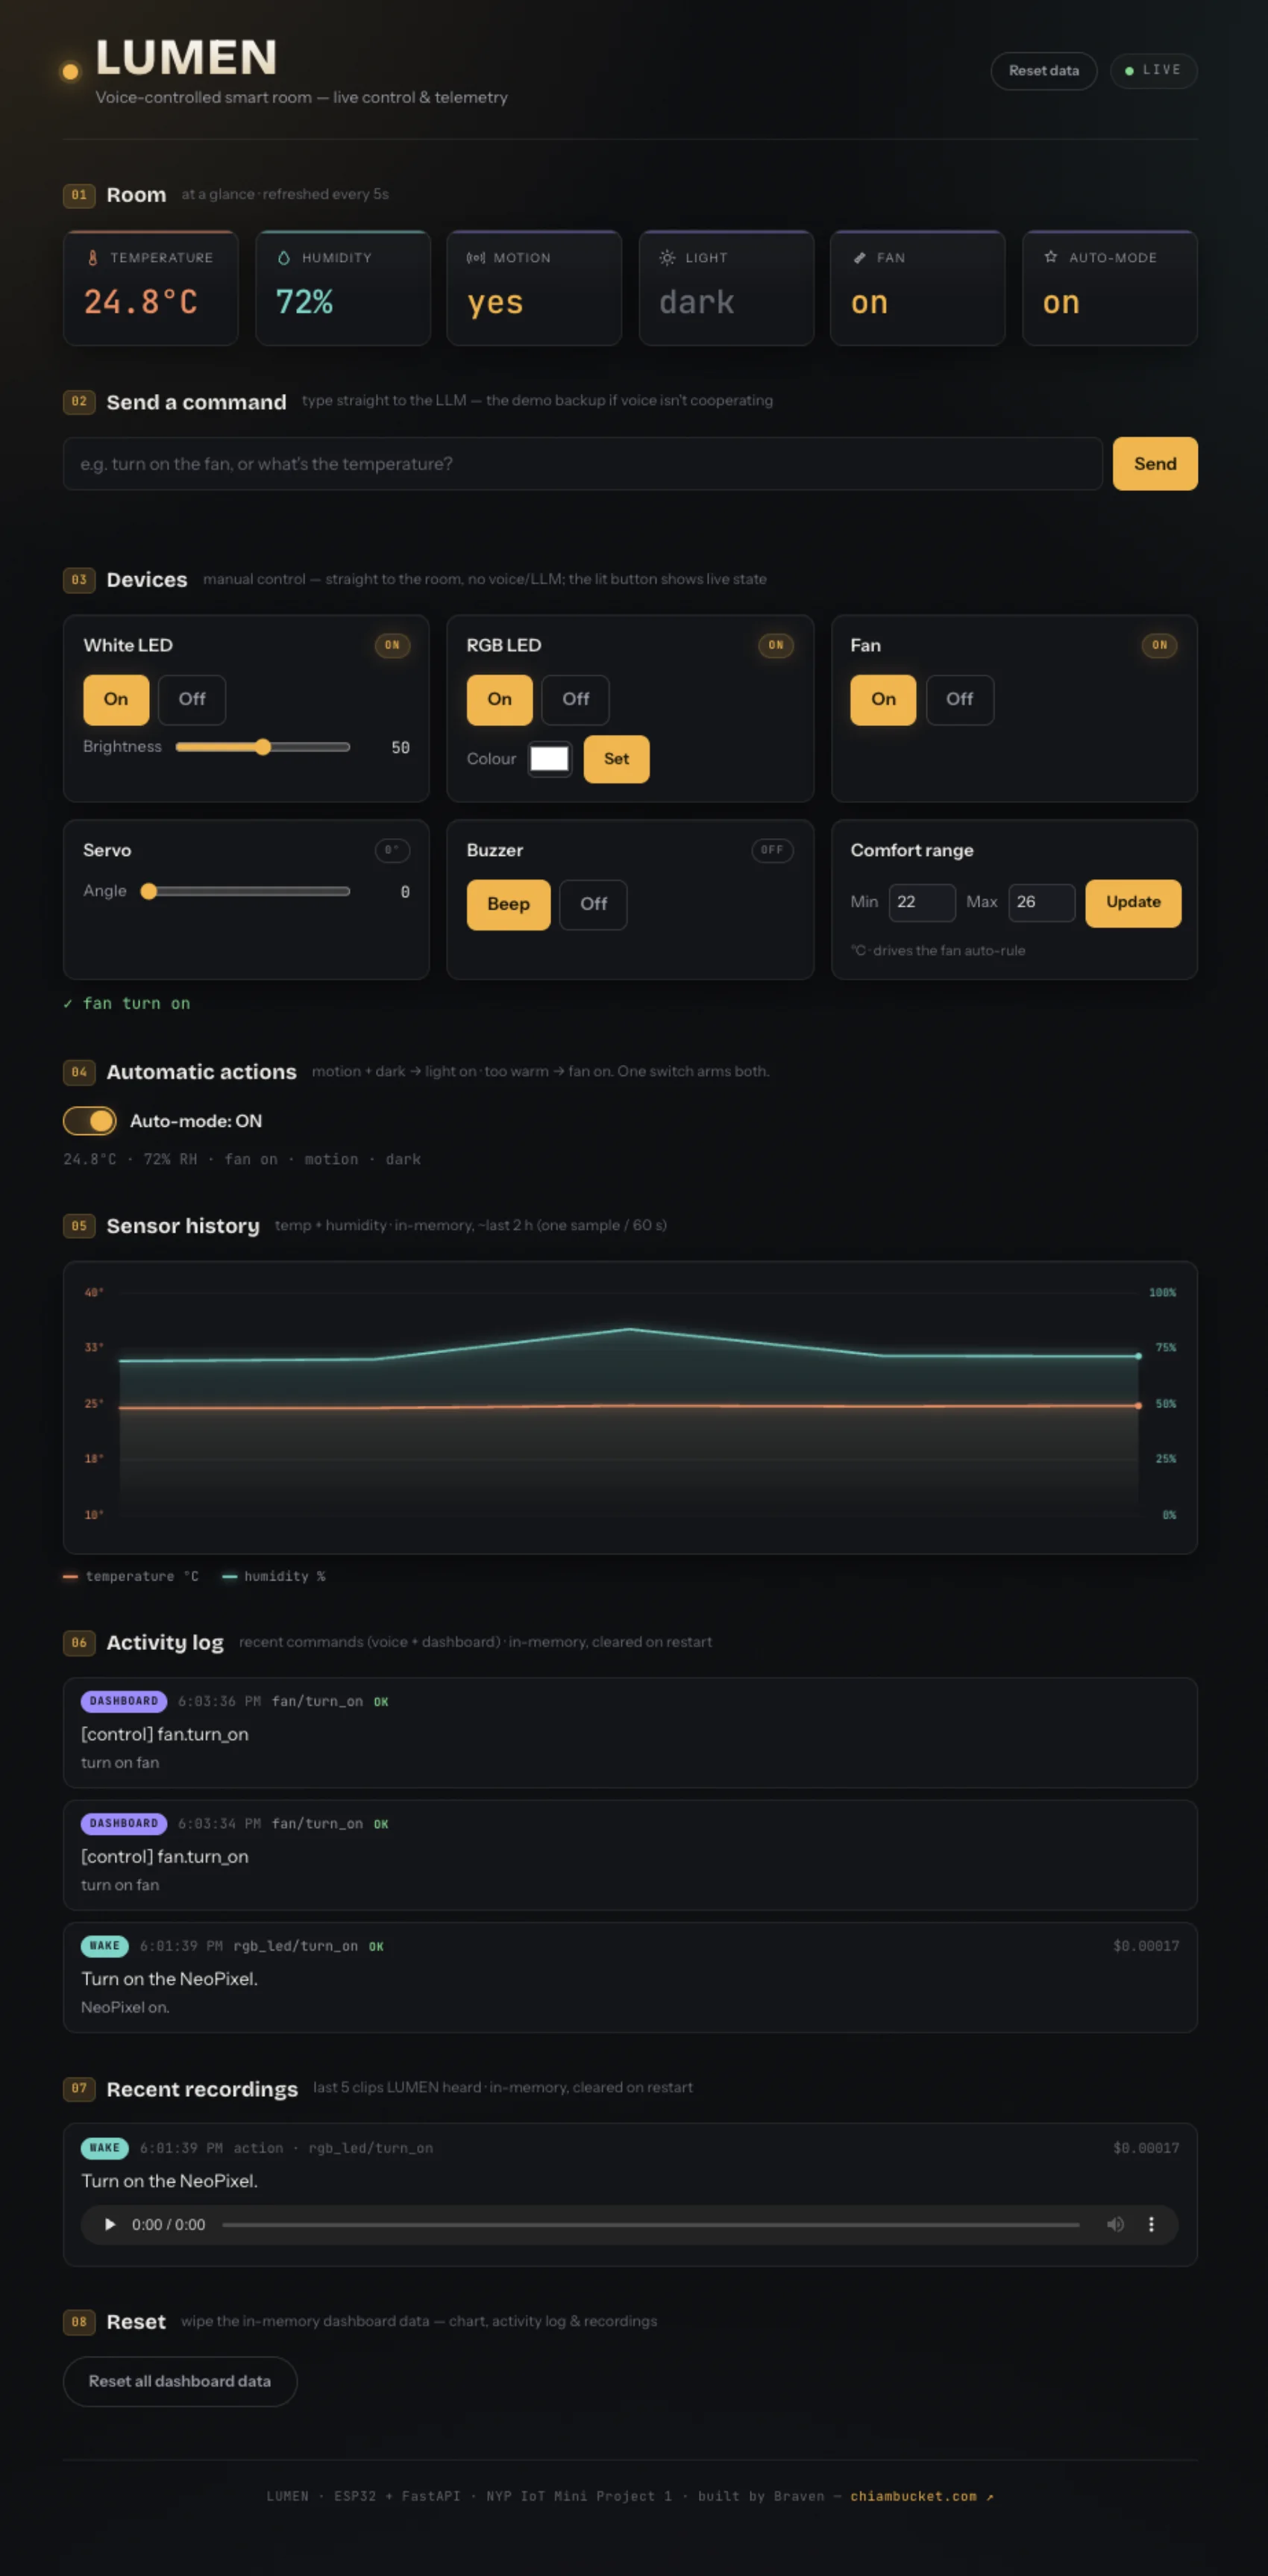Silence the Buzzer with Off
This screenshot has width=1268, height=2576.
tap(594, 904)
